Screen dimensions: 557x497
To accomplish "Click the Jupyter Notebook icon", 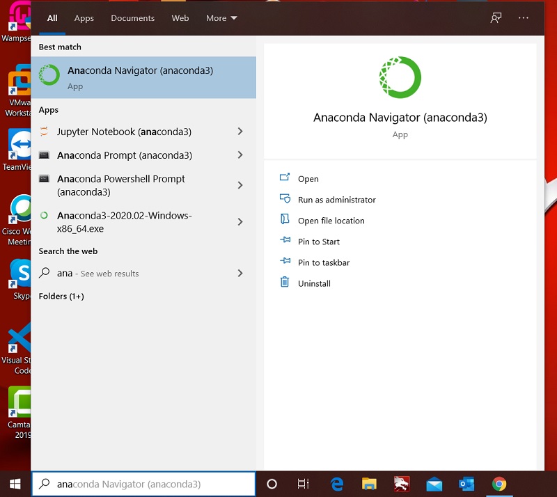I will tap(44, 132).
